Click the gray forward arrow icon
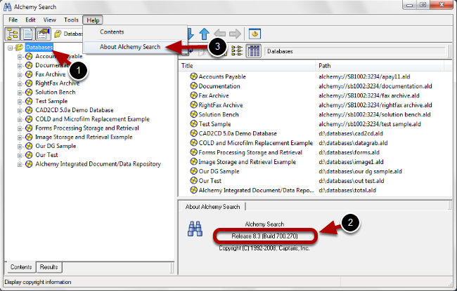Screen dimensions: 457x291 coord(235,34)
